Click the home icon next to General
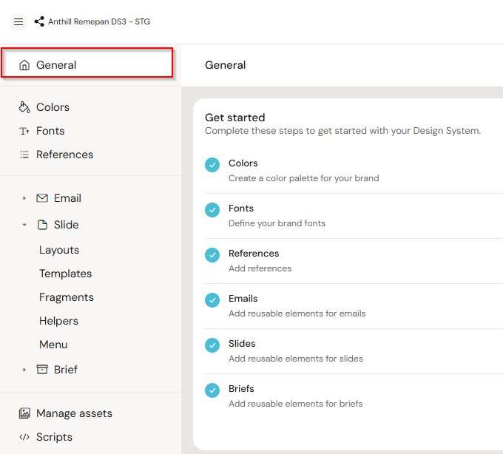 (x=24, y=65)
